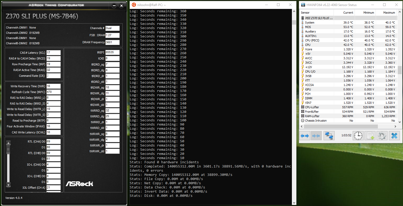Click the tRCD value field showing 19
Screen dimensions: 403x206
pyautogui.click(x=53, y=58)
